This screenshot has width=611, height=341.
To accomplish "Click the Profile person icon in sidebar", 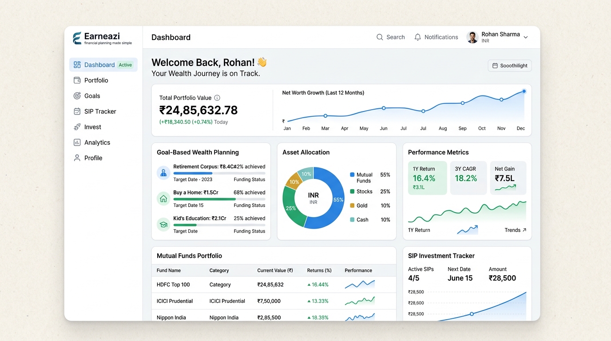I will click(77, 158).
